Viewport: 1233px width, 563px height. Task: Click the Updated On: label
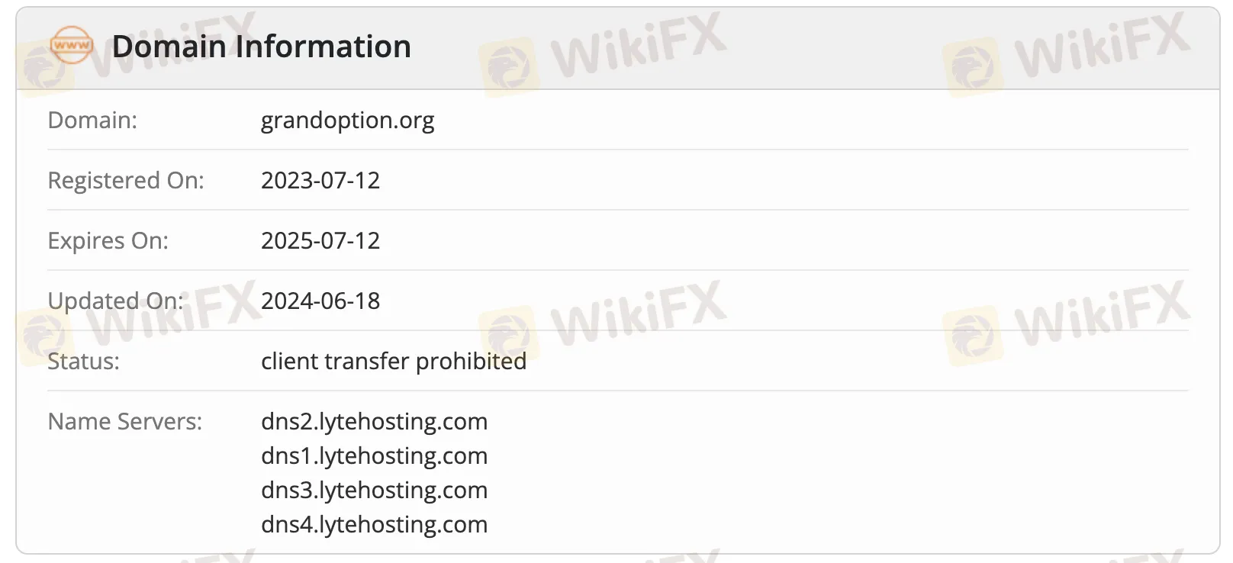[115, 301]
